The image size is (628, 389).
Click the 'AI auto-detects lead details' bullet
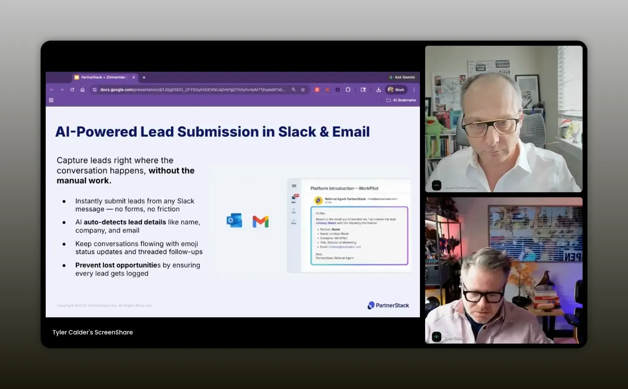click(138, 226)
